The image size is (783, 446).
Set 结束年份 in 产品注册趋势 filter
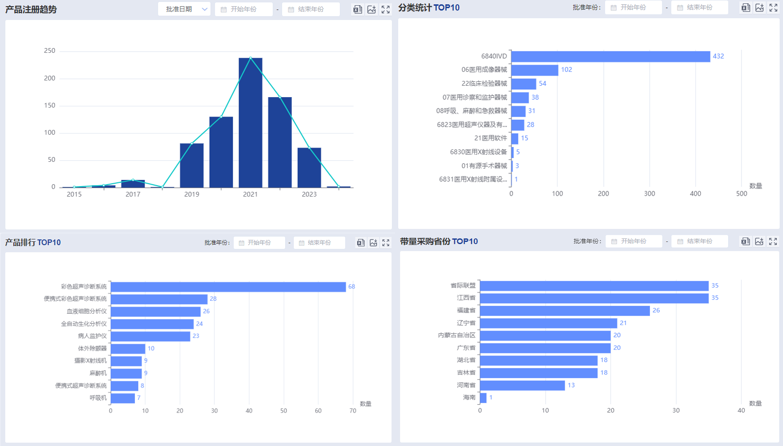311,9
